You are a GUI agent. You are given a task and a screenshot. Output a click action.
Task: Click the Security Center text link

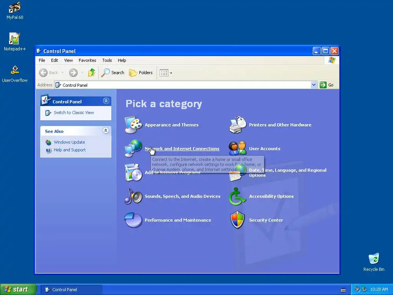tap(266, 220)
